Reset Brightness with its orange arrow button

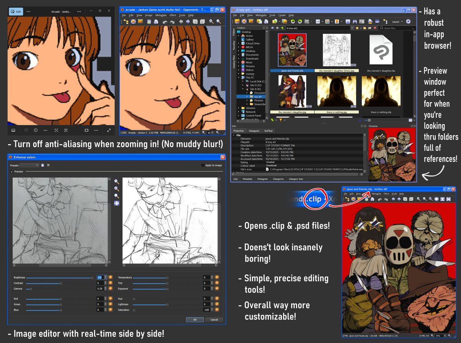point(110,277)
